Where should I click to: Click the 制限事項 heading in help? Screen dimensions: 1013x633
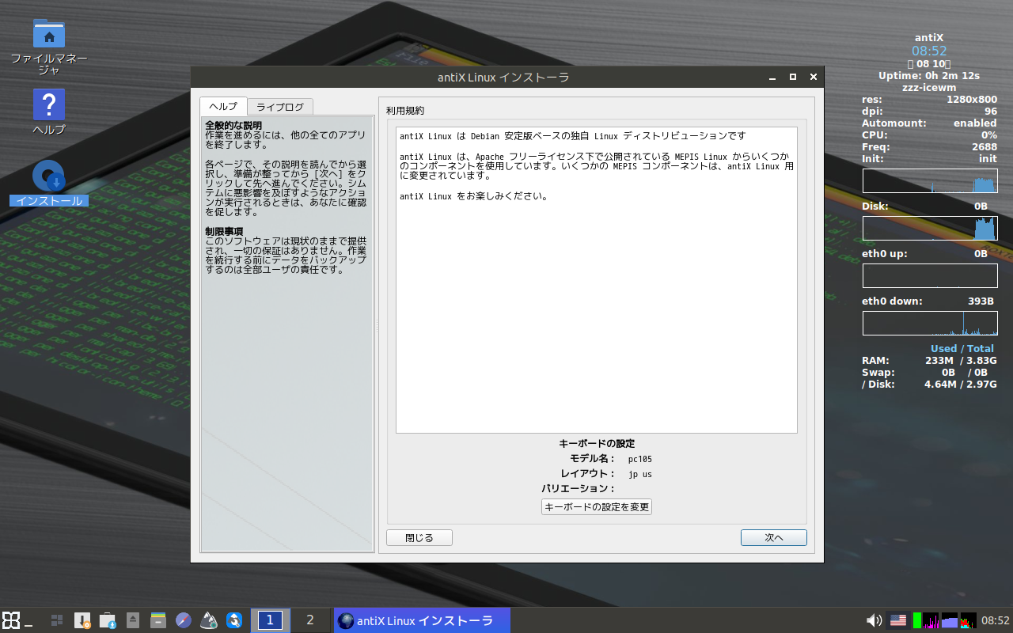pos(224,231)
